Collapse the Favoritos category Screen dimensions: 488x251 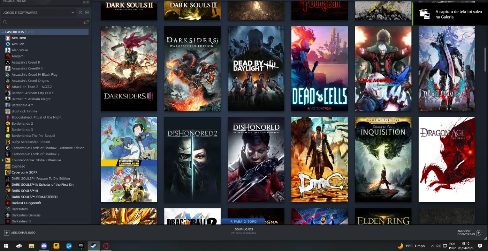[3, 32]
